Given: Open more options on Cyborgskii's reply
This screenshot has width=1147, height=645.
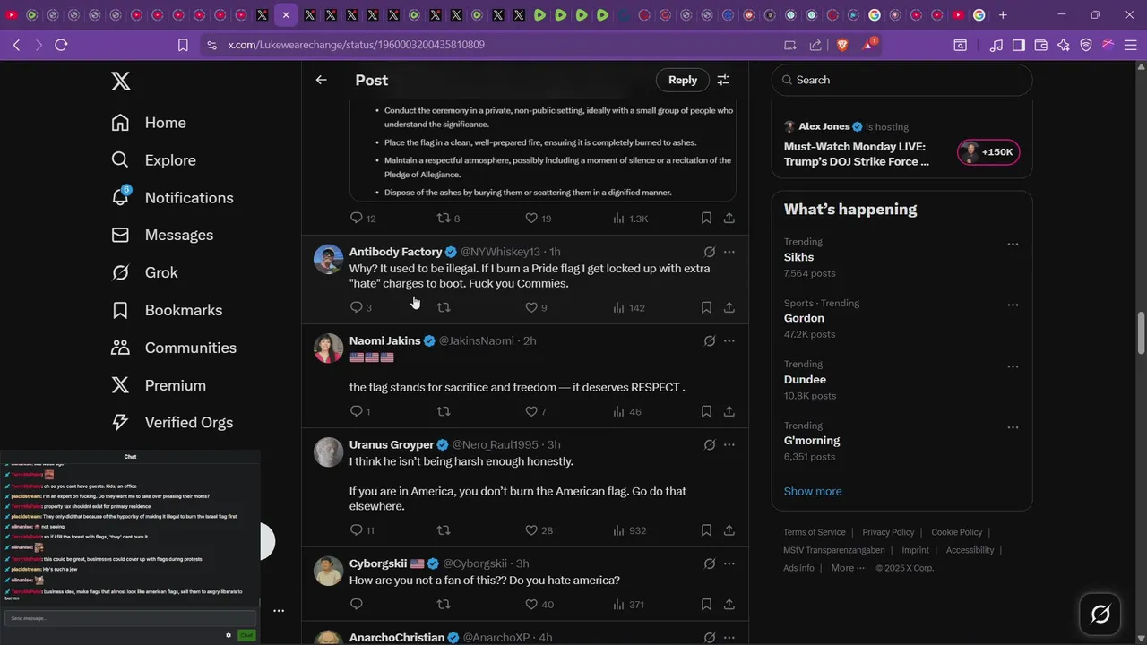Looking at the screenshot, I should (x=729, y=563).
